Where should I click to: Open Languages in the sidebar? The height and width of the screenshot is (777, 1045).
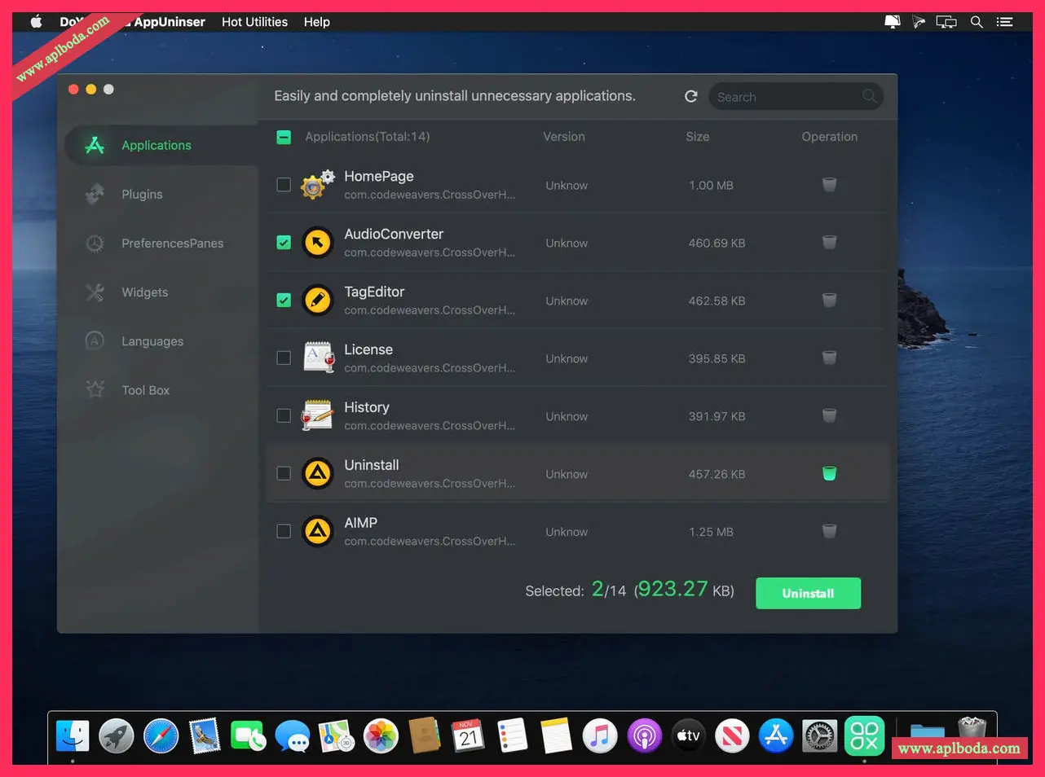pos(152,341)
